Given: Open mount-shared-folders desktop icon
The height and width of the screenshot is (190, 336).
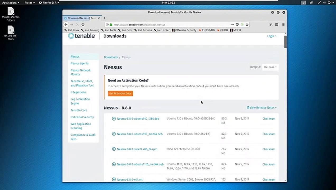Looking at the screenshot, I should (11, 15).
